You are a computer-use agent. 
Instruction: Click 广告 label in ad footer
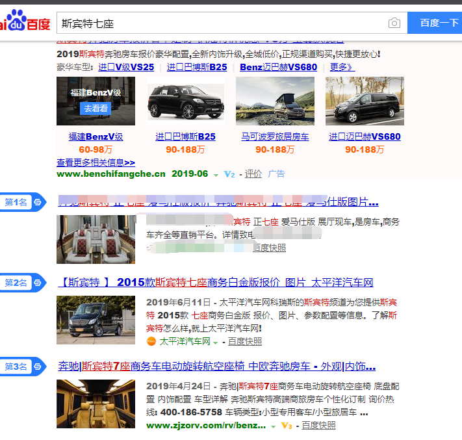[x=276, y=174]
